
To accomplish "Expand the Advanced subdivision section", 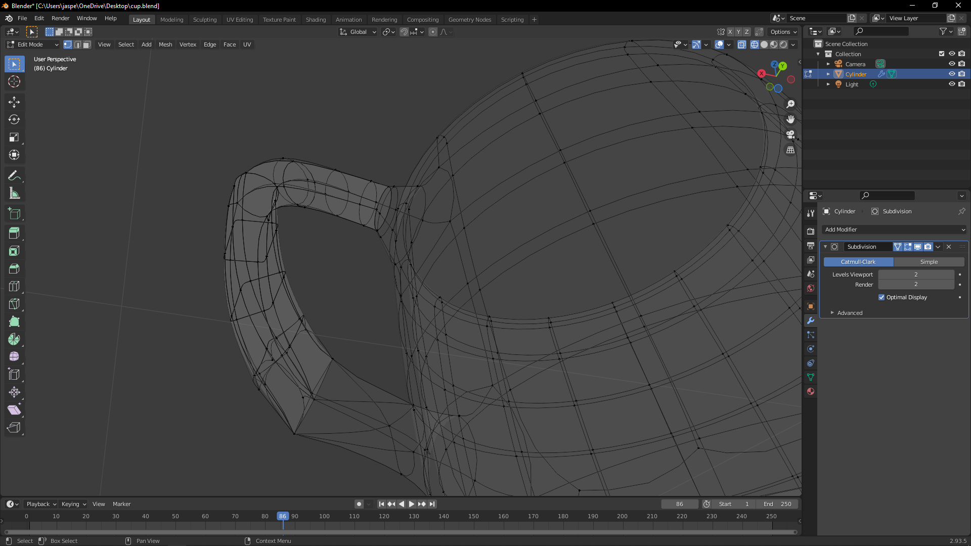I will point(850,313).
